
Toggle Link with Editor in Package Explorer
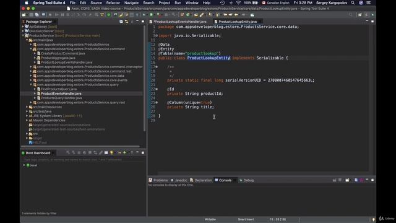point(126,22)
